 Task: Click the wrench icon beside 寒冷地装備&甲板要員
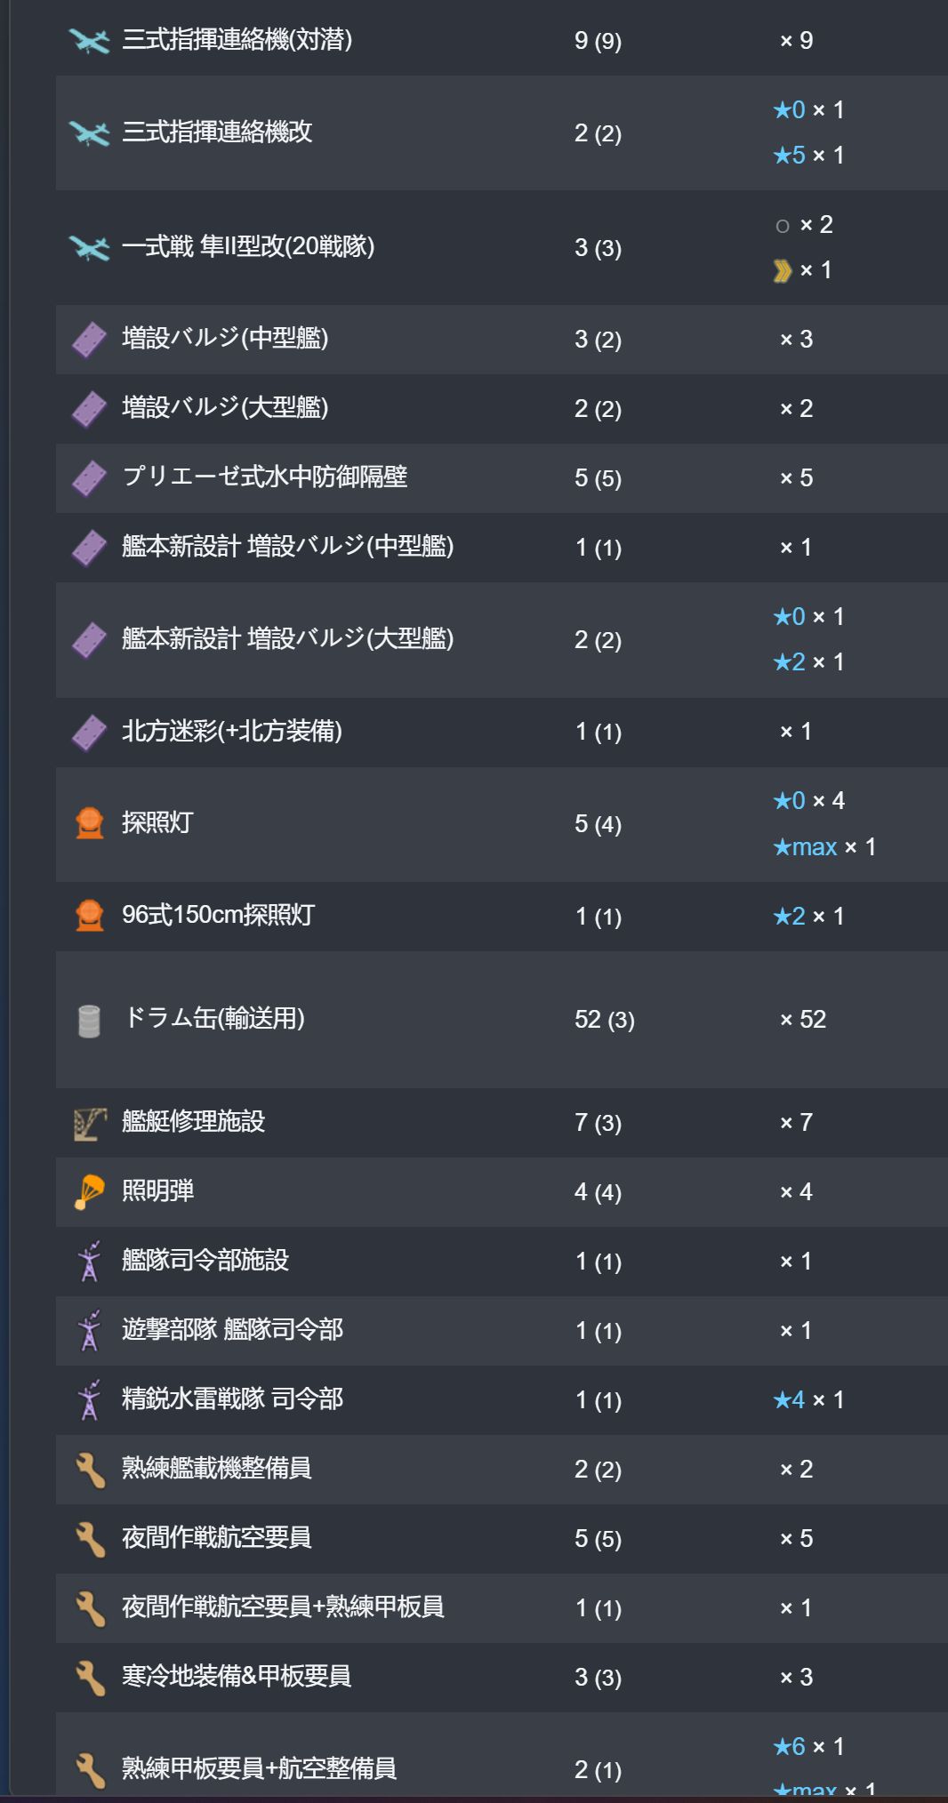pos(89,1678)
